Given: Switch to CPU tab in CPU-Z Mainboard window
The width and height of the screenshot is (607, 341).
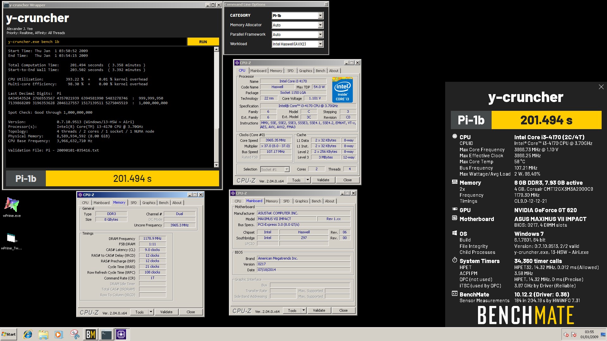Looking at the screenshot, I should pos(238,201).
